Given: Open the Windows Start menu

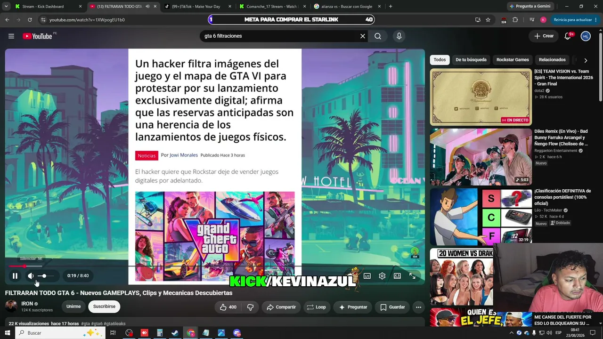Looking at the screenshot, I should pos(8,333).
